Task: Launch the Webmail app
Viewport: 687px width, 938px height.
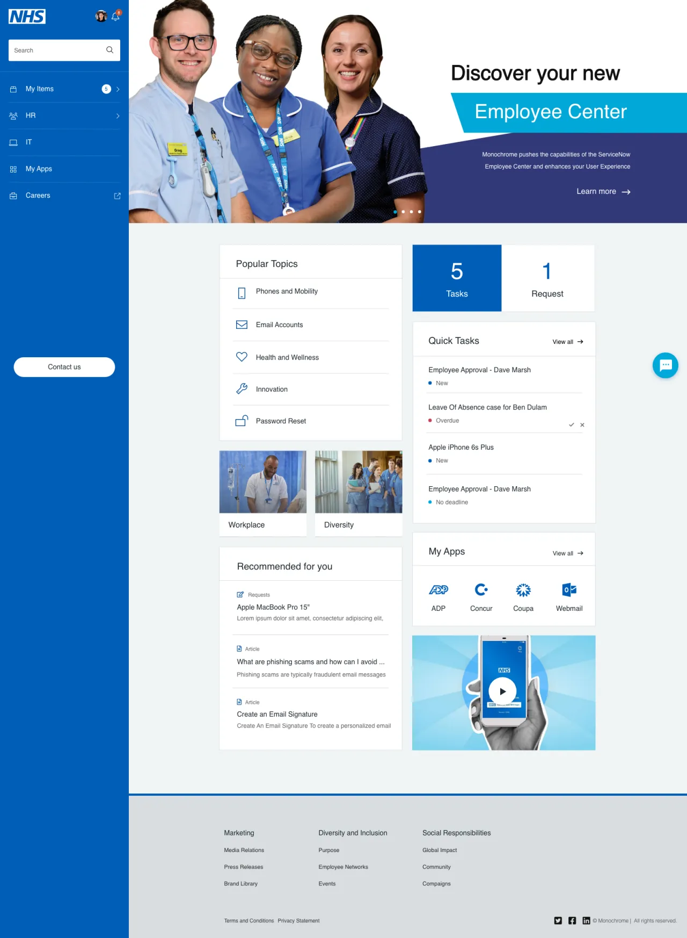Action: (x=569, y=597)
